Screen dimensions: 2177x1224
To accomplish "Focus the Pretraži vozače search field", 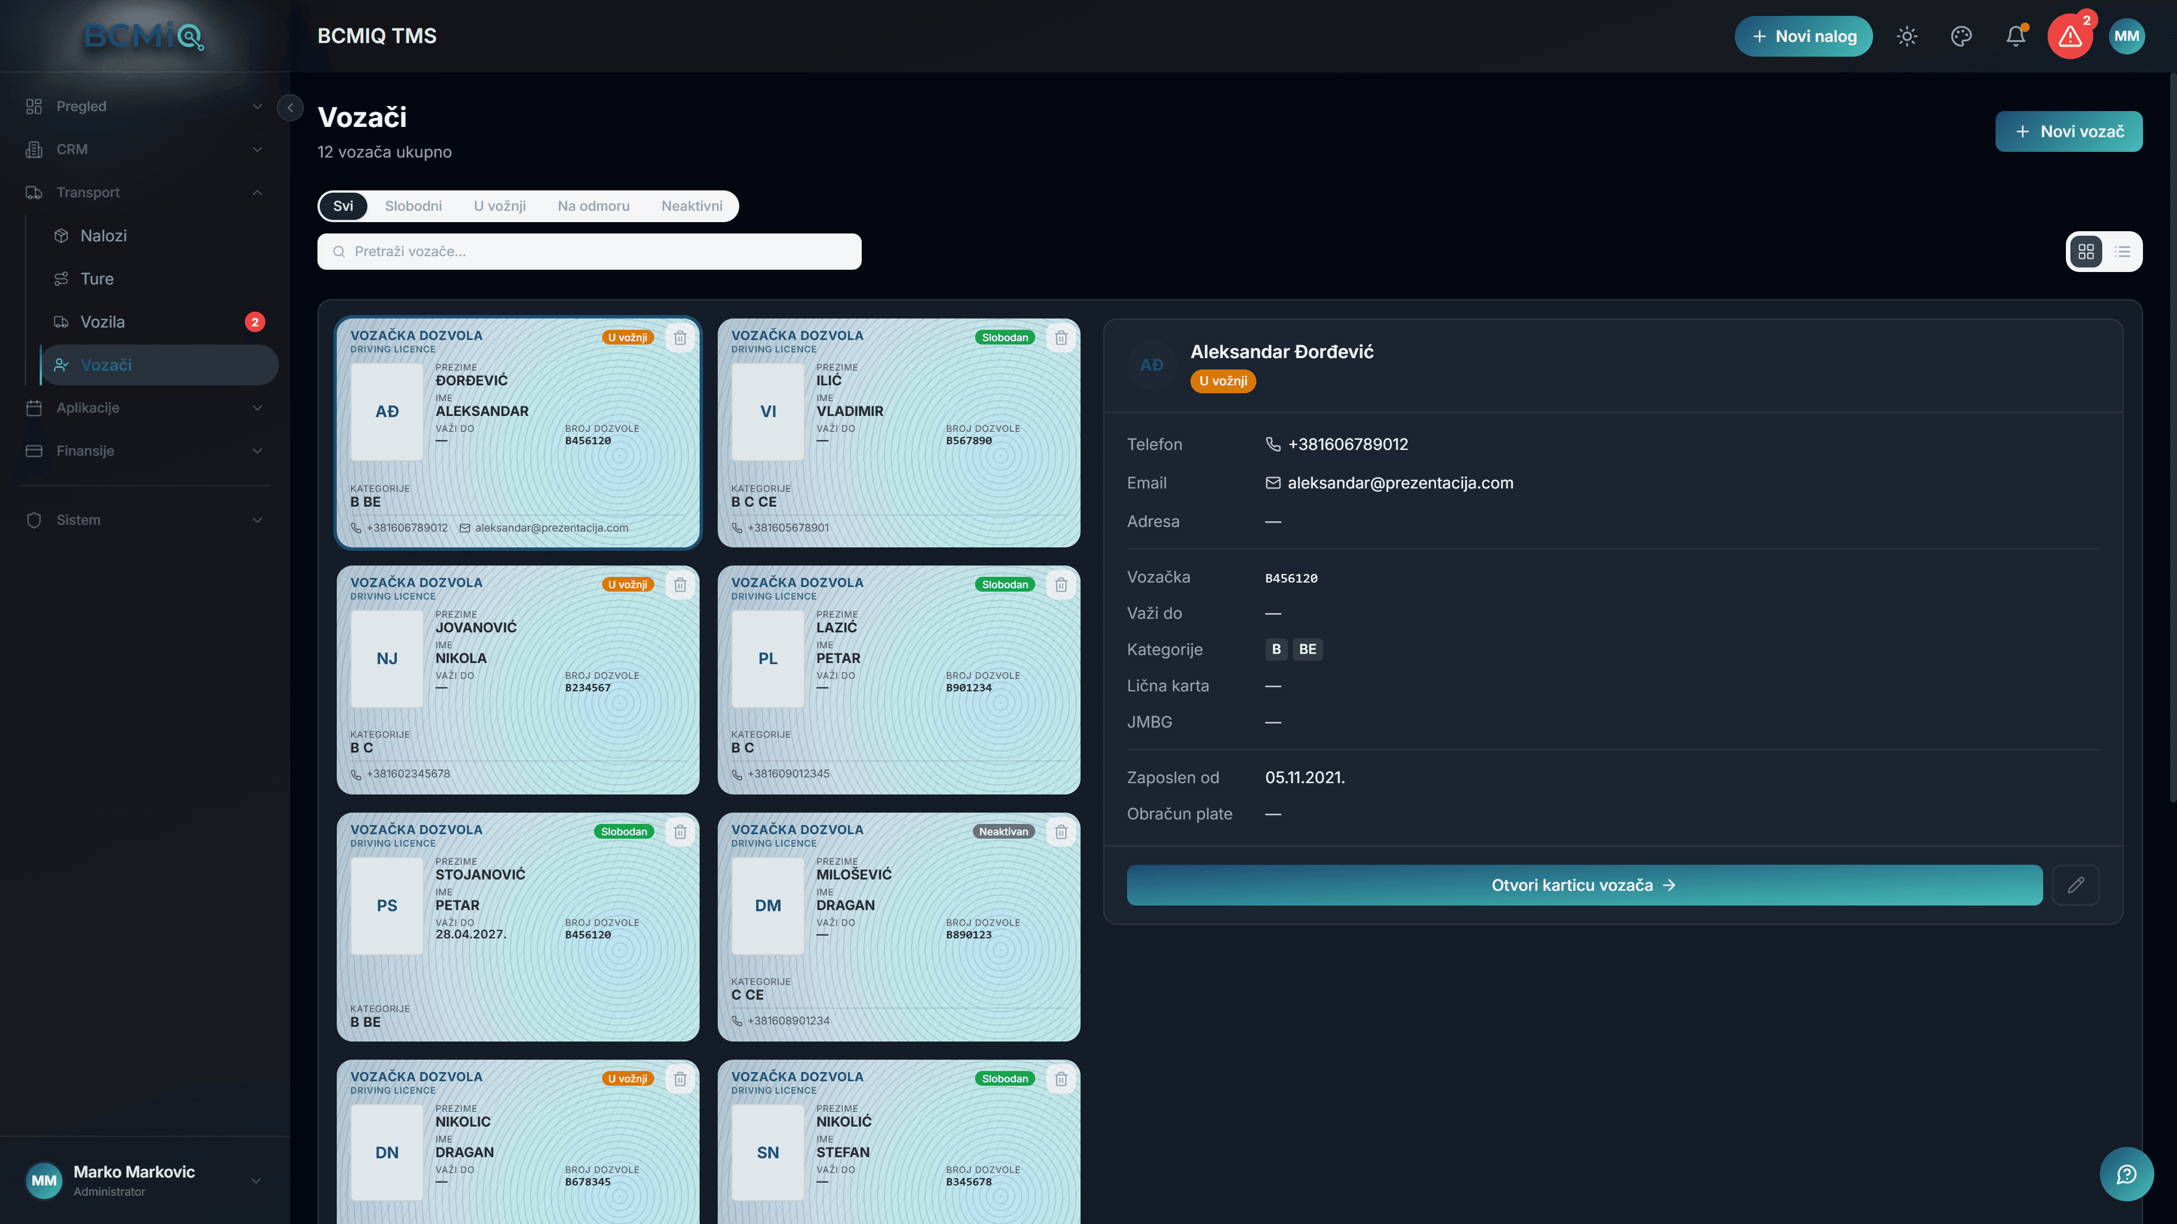I will 589,252.
